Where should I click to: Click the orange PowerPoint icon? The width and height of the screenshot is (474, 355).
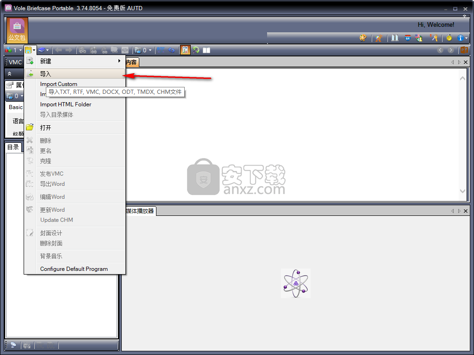click(464, 50)
